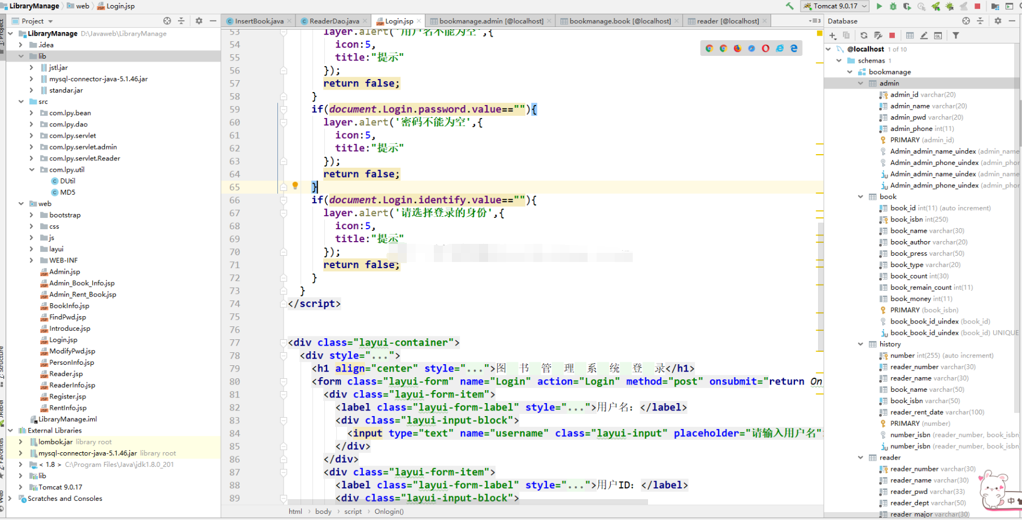1022x520 pixels.
Task: Click the lightbulb intention icon on line 65
Action: tap(295, 186)
